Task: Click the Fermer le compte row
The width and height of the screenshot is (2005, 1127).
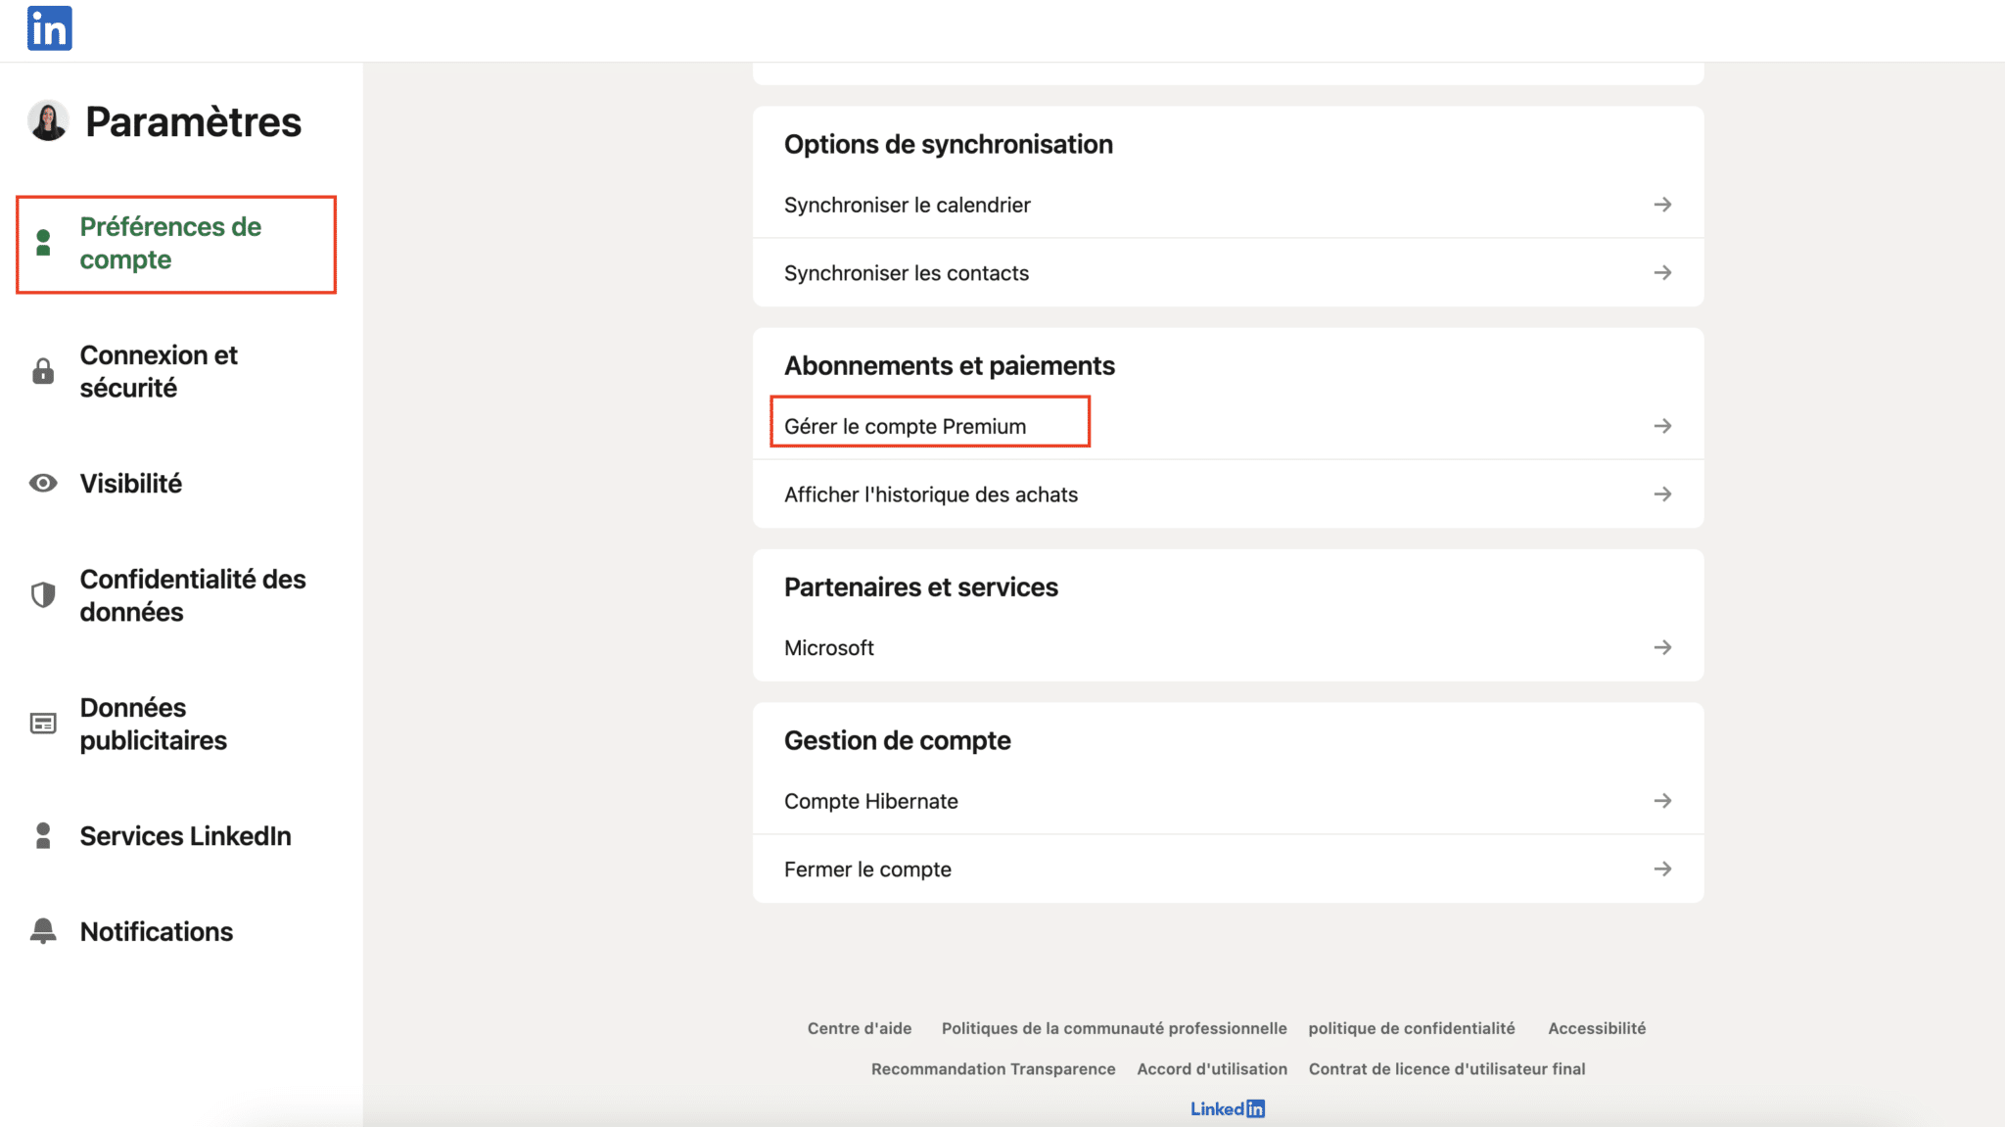Action: pyautogui.click(x=866, y=869)
